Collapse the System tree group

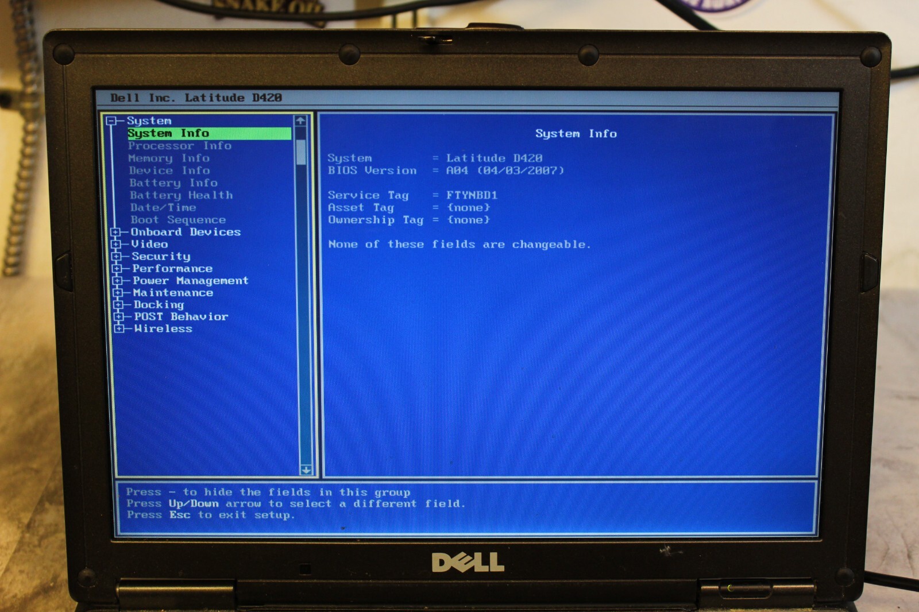[x=111, y=121]
